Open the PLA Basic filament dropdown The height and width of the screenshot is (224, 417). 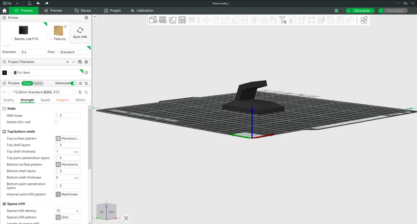[x=46, y=73]
